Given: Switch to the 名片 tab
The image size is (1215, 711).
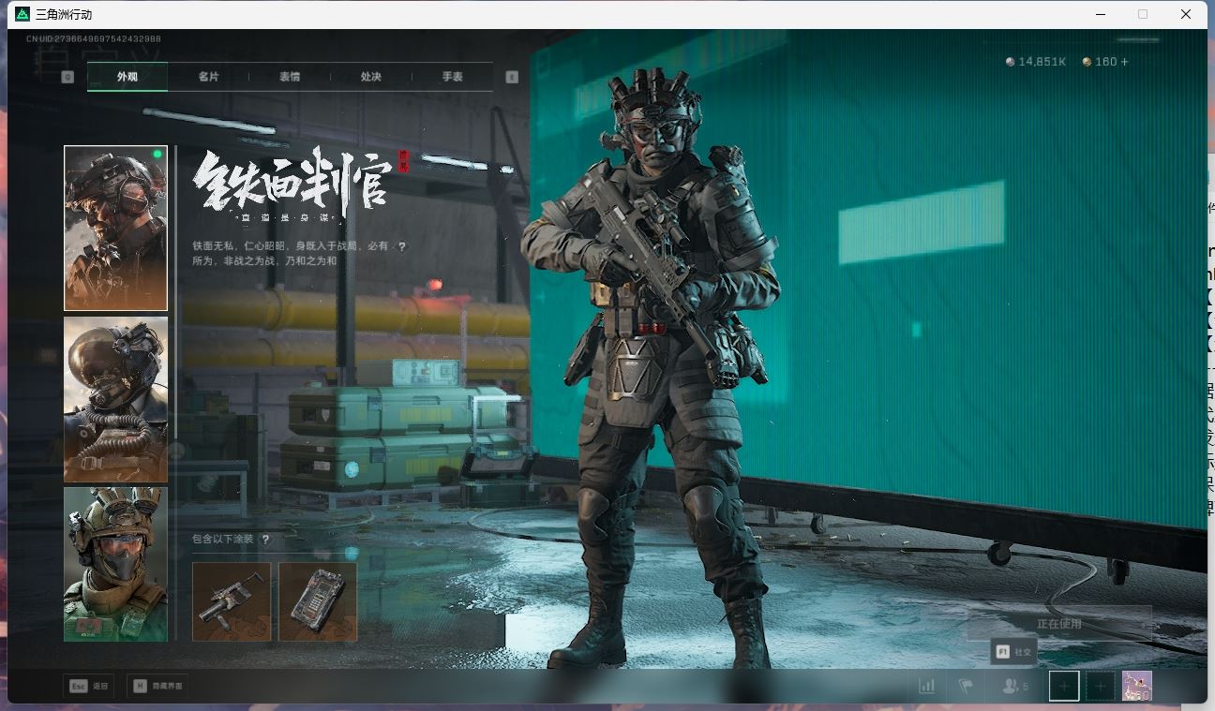Looking at the screenshot, I should pos(208,77).
